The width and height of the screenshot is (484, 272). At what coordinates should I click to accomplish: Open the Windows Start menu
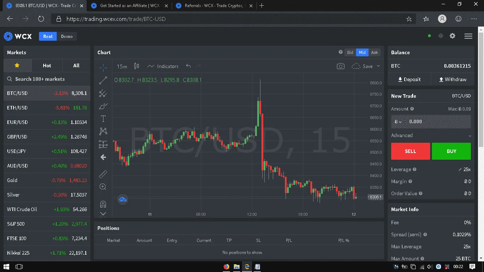[x=6, y=267]
